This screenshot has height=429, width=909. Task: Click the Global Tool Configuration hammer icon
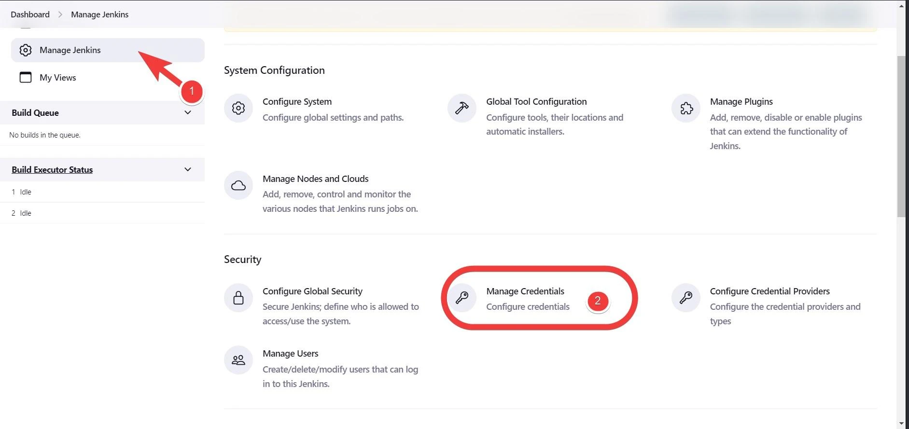pyautogui.click(x=462, y=108)
